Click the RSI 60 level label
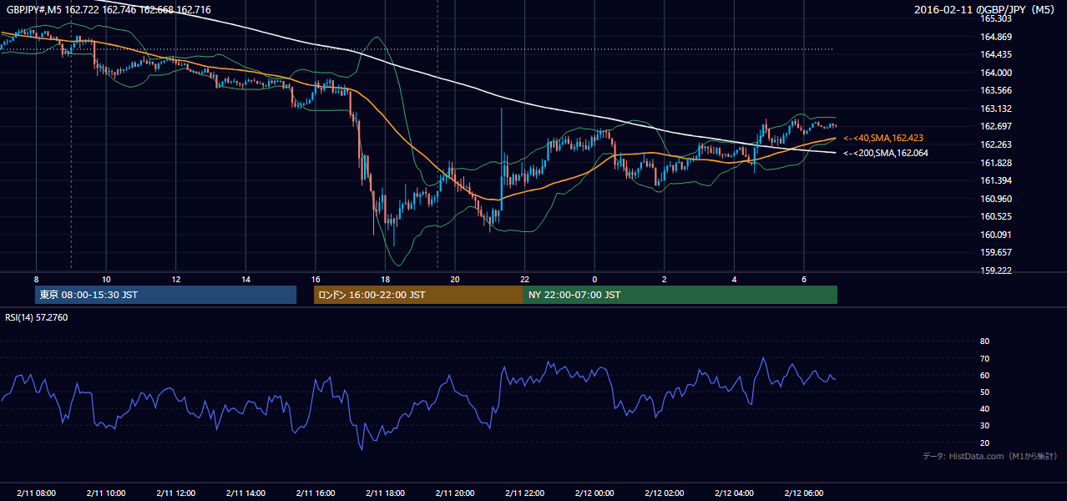The height and width of the screenshot is (501, 1067). [984, 375]
